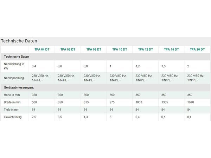Click Gewicht value 2,5
Viewport: 211px width, 158px height.
[34, 117]
